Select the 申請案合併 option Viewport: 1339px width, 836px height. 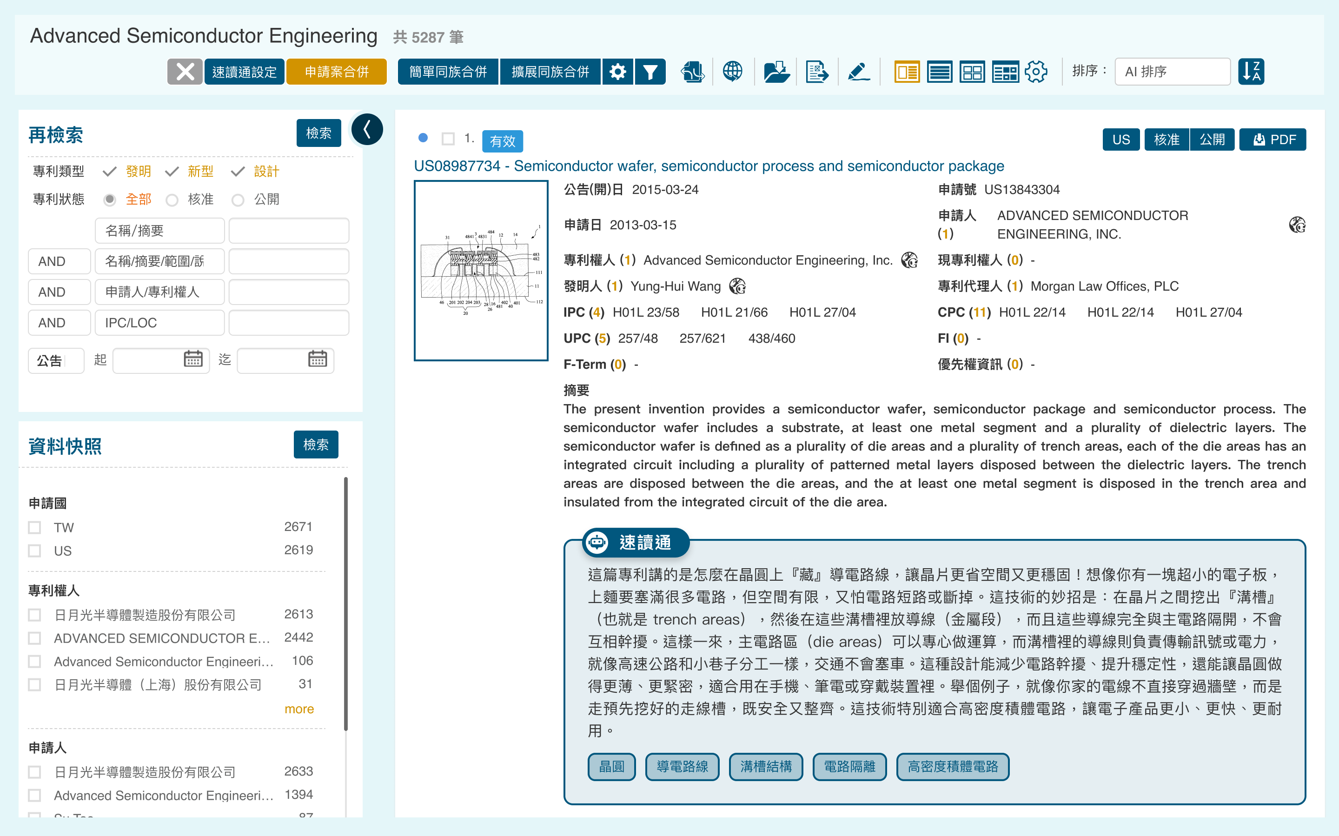point(336,72)
